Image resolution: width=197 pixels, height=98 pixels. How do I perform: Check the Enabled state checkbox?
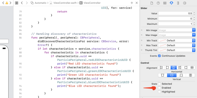coord(159,88)
